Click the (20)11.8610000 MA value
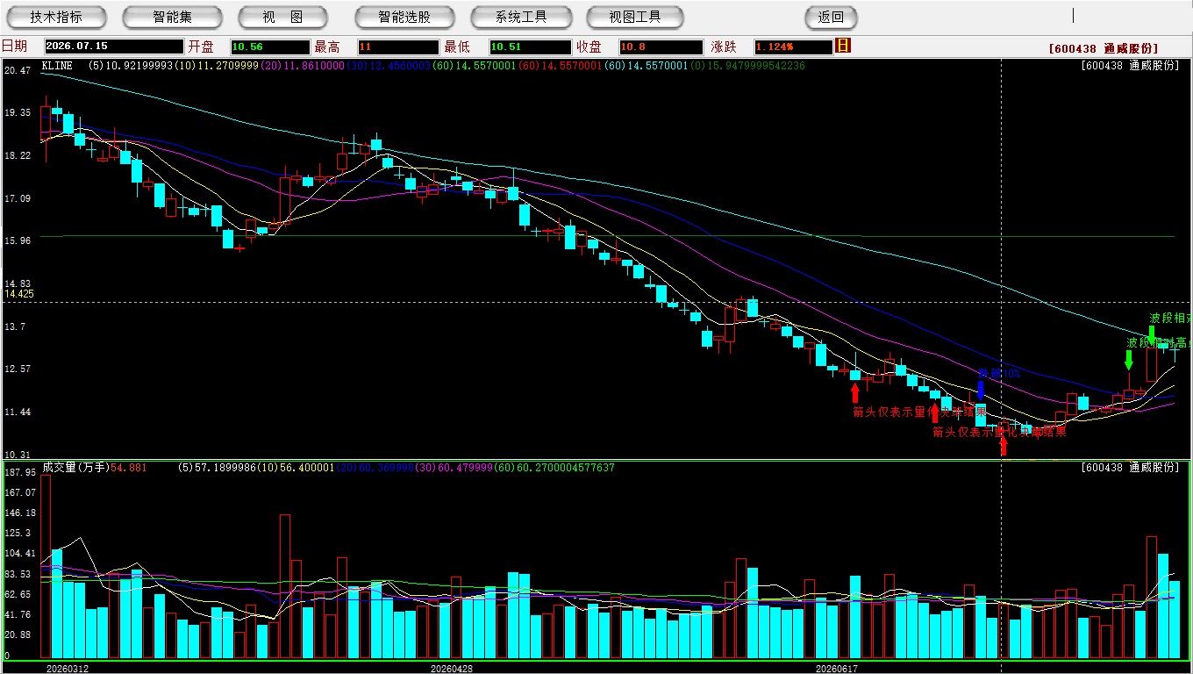The height and width of the screenshot is (674, 1193). pos(304,66)
